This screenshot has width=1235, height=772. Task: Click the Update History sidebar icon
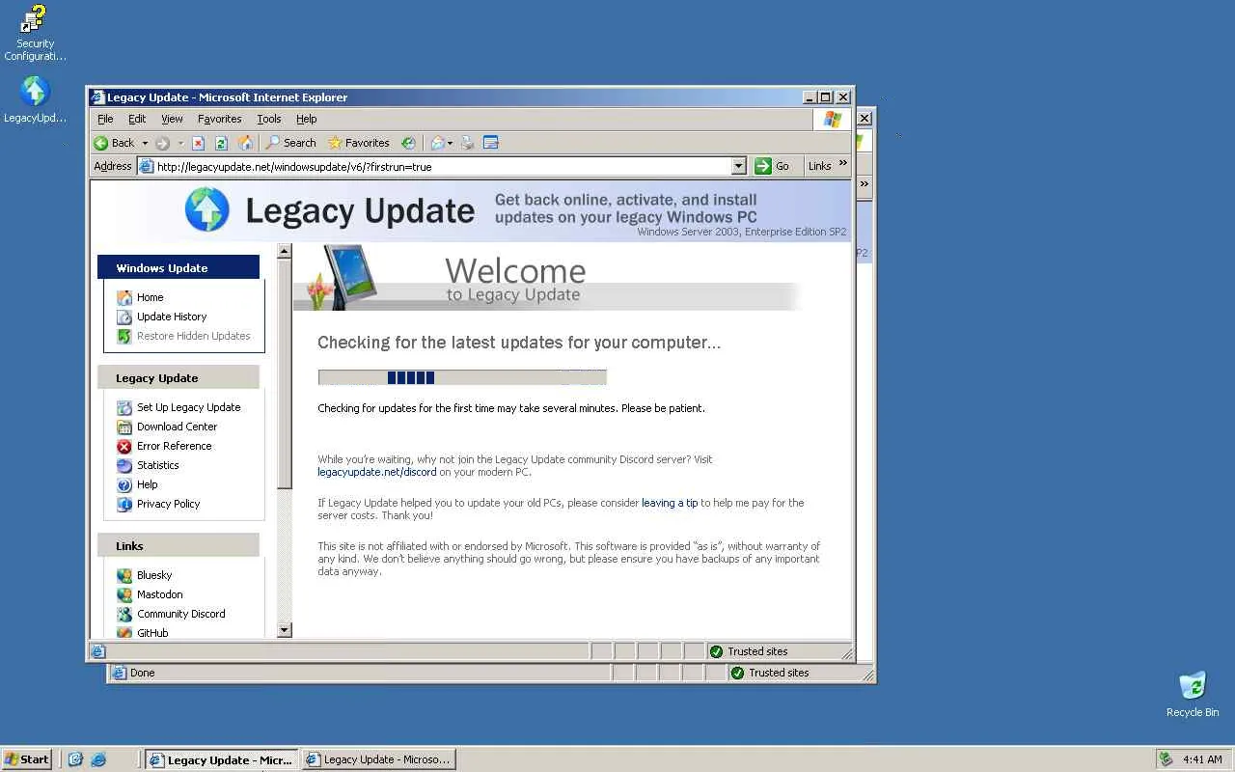pos(124,317)
